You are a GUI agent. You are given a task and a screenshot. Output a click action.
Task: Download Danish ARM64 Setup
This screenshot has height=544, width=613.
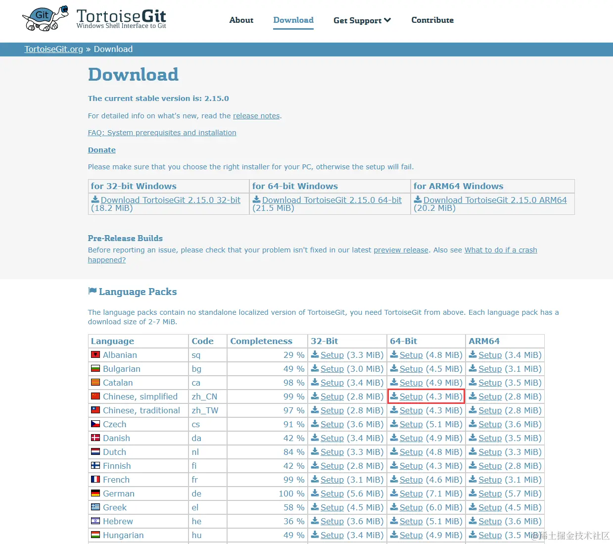[x=490, y=438]
